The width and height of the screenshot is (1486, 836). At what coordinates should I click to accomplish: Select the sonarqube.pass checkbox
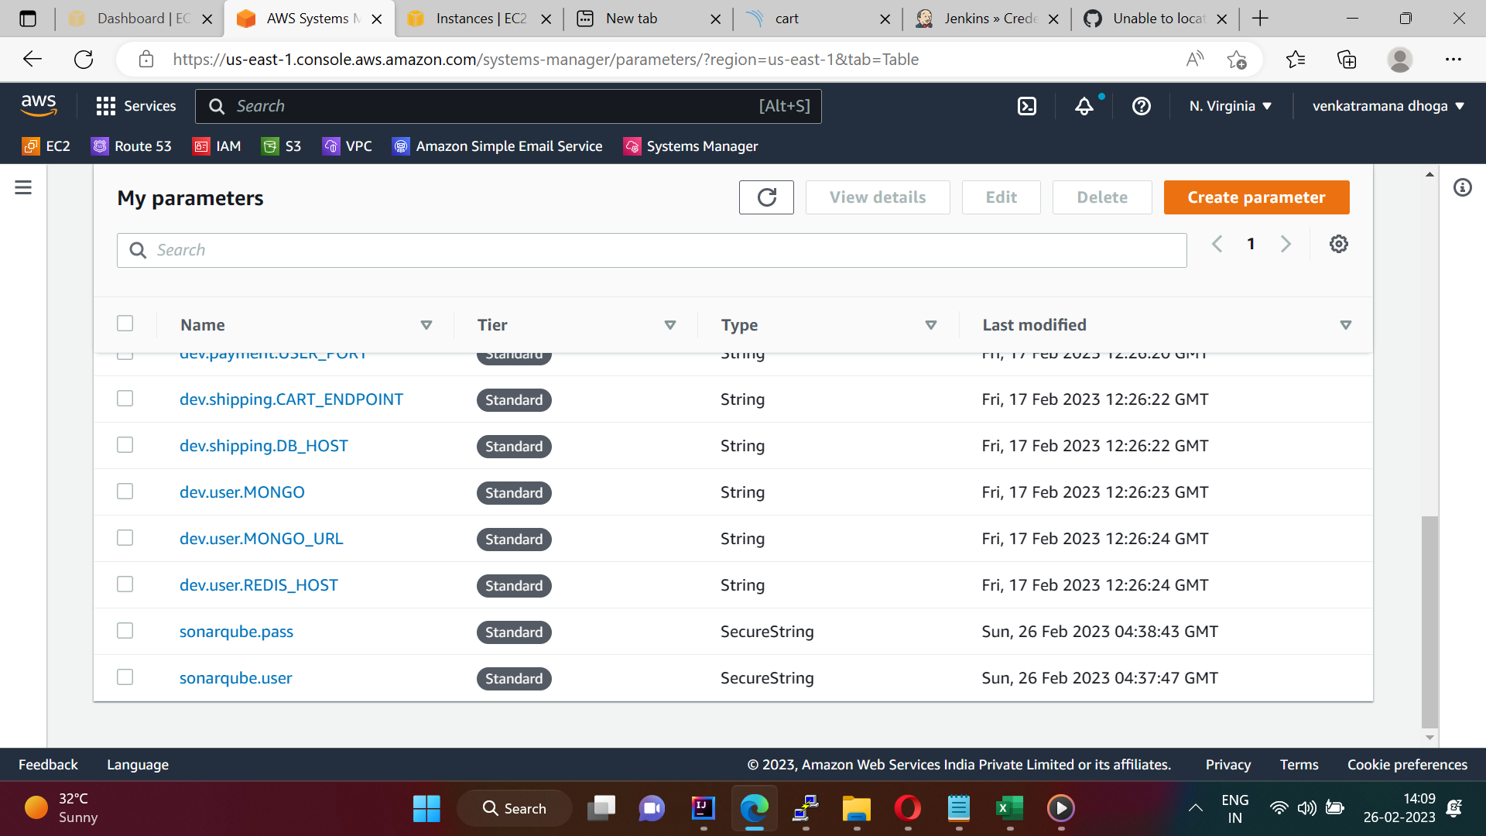coord(125,631)
